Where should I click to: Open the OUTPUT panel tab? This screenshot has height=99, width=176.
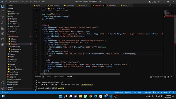49,77
